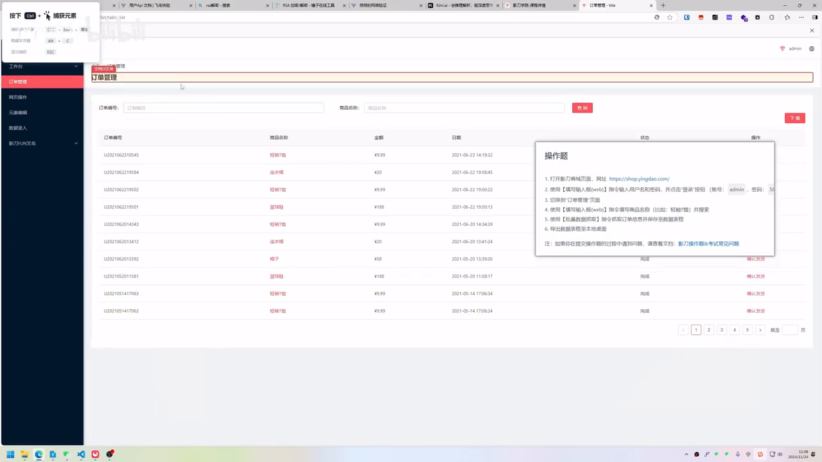The height and width of the screenshot is (462, 822).
Task: Go to pagination page 2
Action: click(709, 330)
